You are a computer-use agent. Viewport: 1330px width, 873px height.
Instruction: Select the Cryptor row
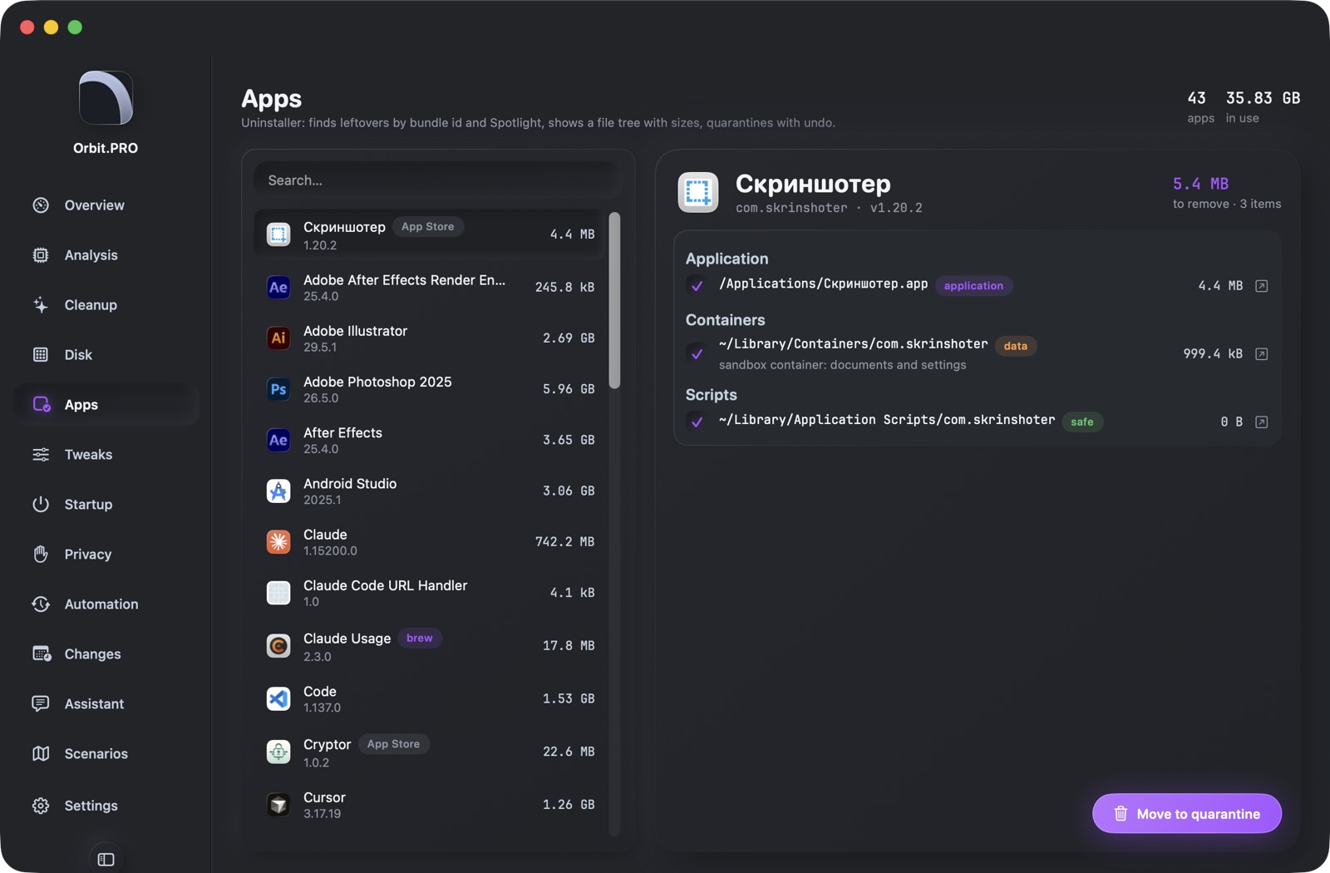[431, 752]
